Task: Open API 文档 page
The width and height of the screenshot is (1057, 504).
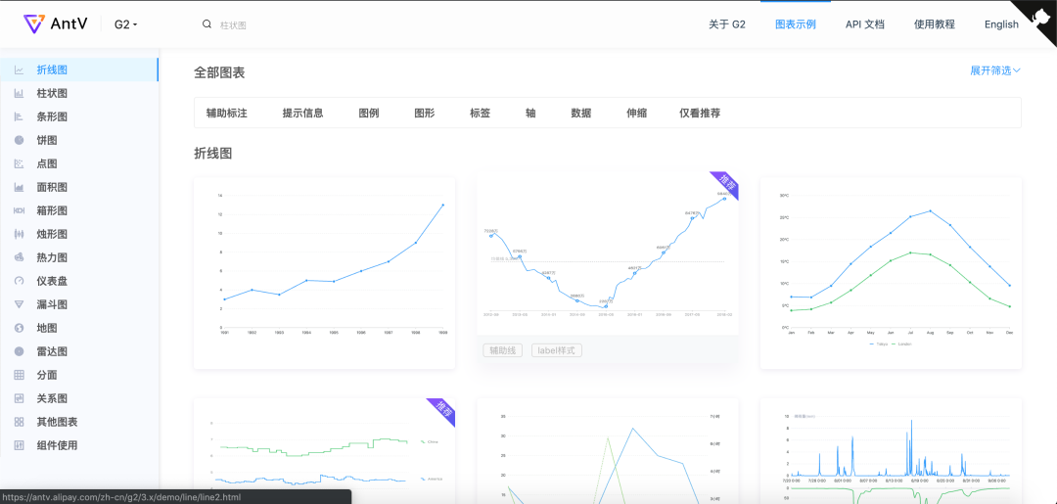Action: click(x=865, y=24)
